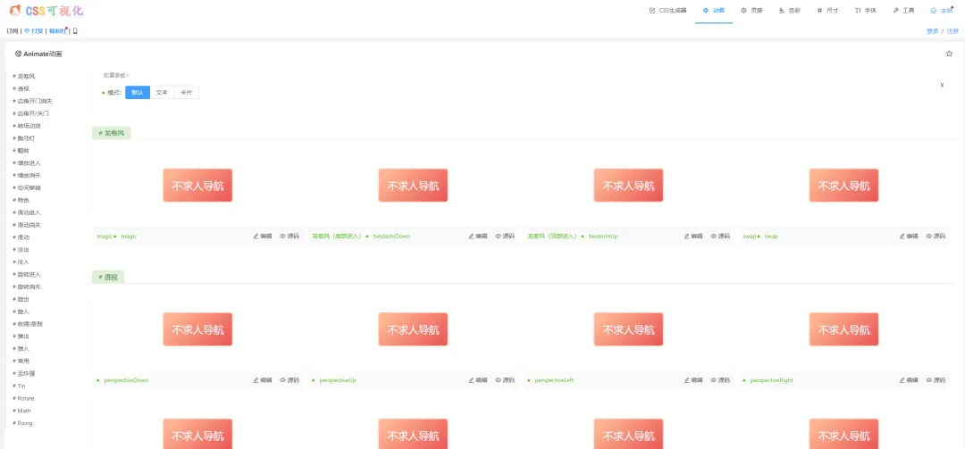
Task: View source of perspectiveLeft
Action: click(x=720, y=380)
